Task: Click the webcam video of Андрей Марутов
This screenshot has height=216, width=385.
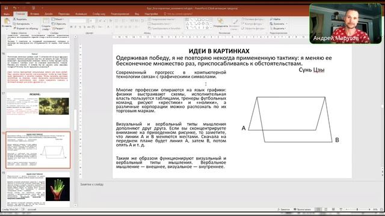Action: (x=345, y=23)
